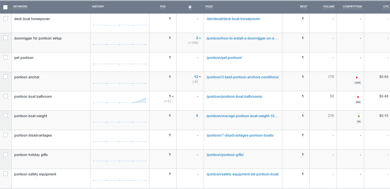Click the globe icon column header

coord(190,7)
